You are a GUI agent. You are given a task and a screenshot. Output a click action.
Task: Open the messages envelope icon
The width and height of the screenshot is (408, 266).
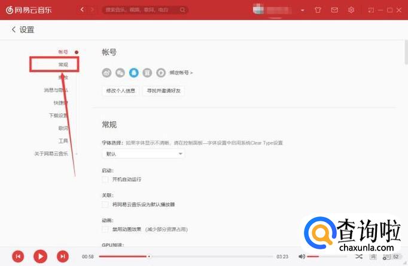(334, 10)
